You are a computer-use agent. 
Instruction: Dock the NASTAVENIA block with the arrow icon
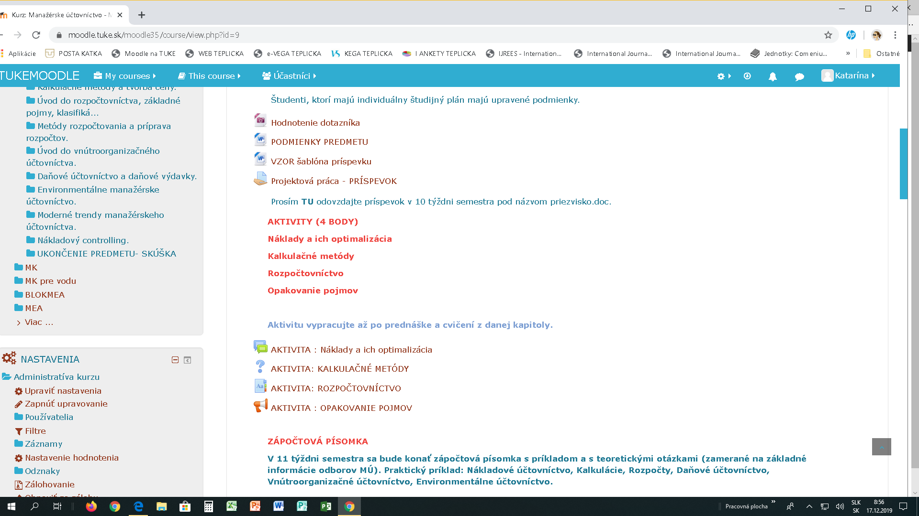(188, 360)
